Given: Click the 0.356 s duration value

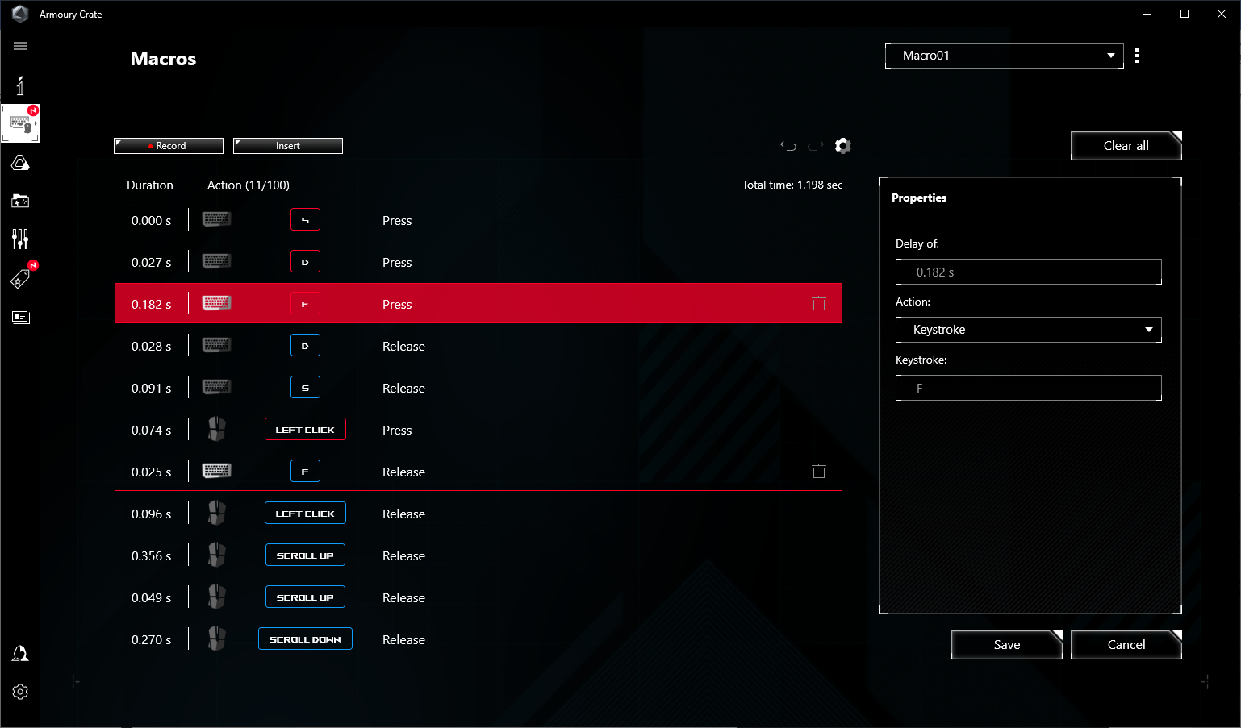Looking at the screenshot, I should click(x=151, y=556).
